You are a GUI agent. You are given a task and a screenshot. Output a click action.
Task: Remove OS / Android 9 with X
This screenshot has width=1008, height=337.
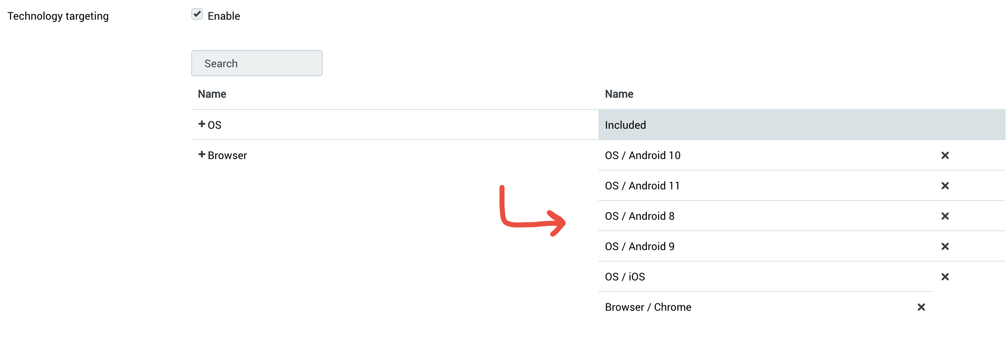tap(945, 246)
